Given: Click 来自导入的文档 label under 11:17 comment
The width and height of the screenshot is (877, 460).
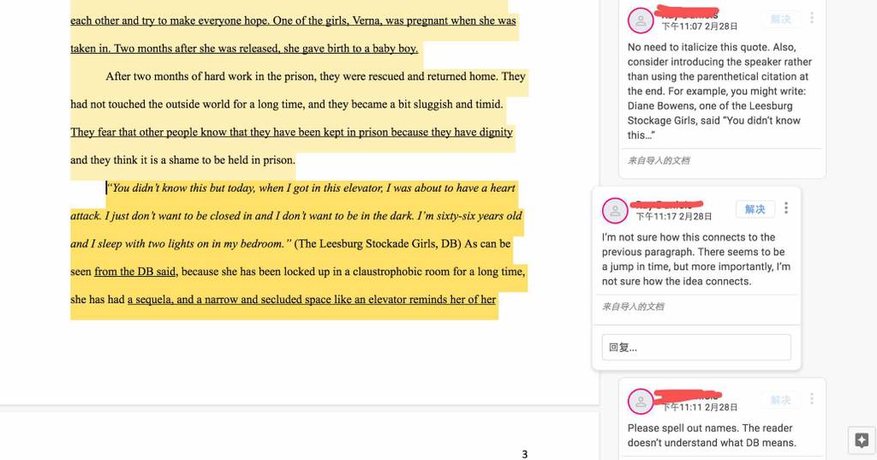Looking at the screenshot, I should 633,307.
